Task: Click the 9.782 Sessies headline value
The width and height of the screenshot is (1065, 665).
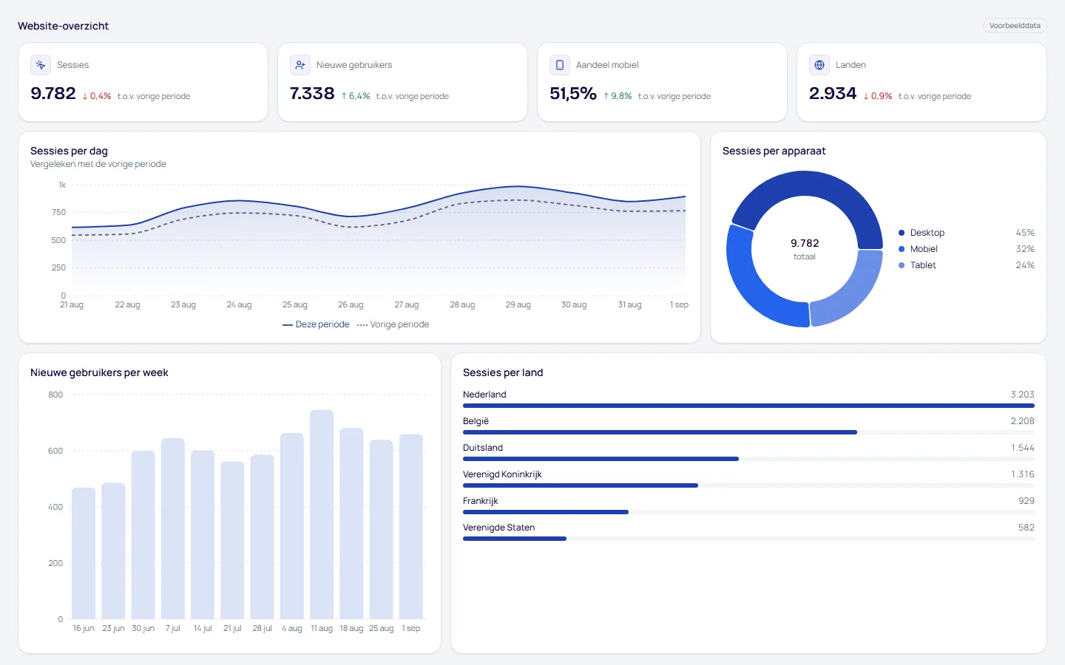Action: 53,93
